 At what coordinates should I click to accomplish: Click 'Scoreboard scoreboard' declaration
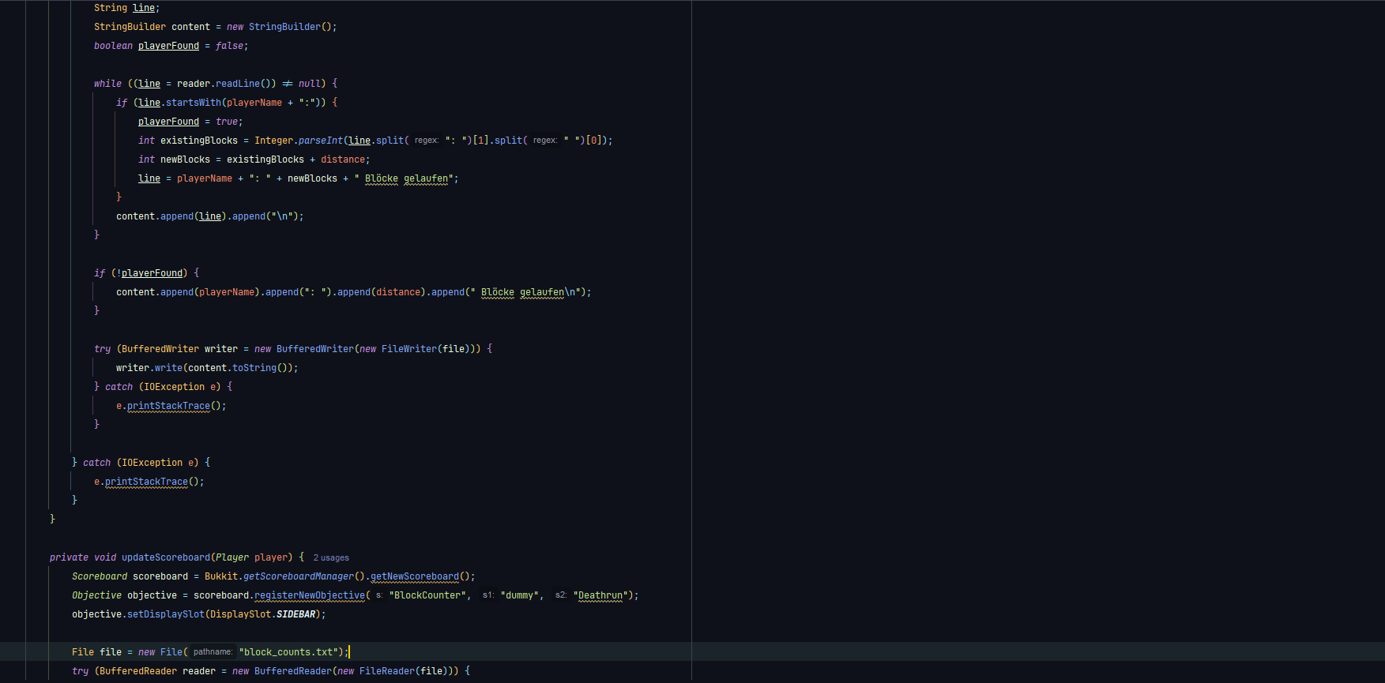click(130, 576)
